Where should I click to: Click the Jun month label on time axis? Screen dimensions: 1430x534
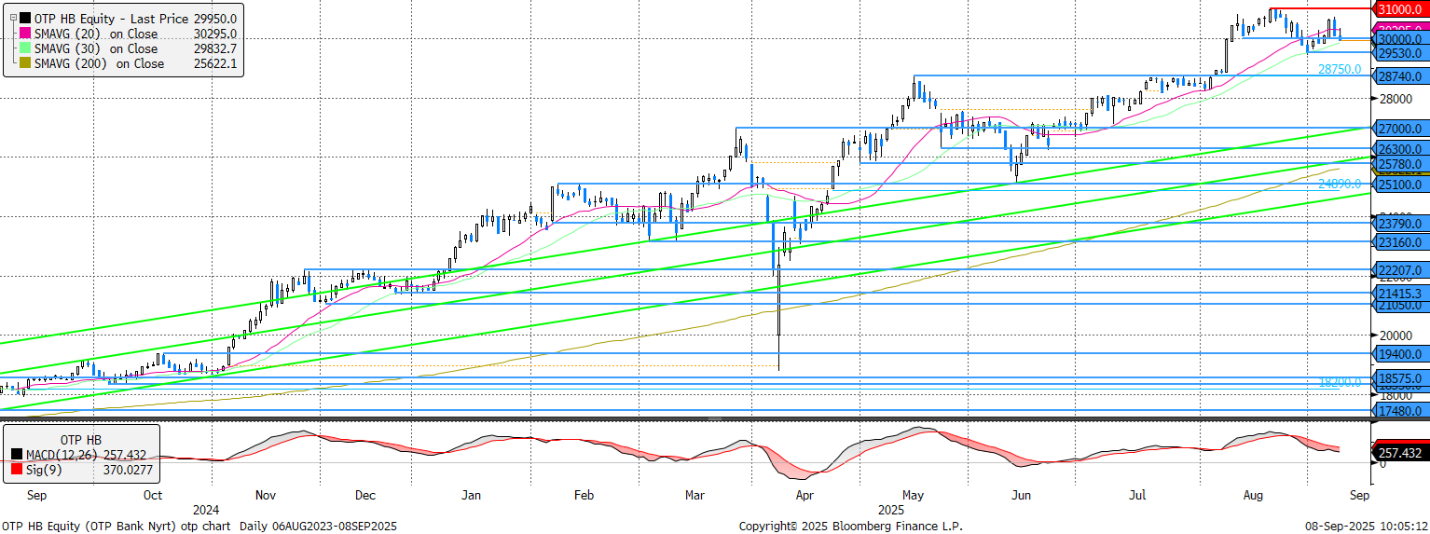tap(1021, 496)
